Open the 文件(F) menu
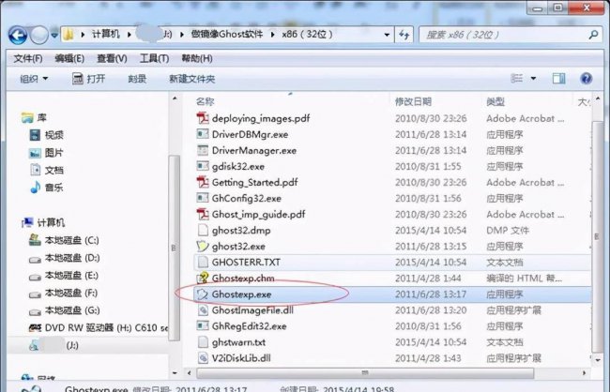This screenshot has width=610, height=392. (x=27, y=59)
